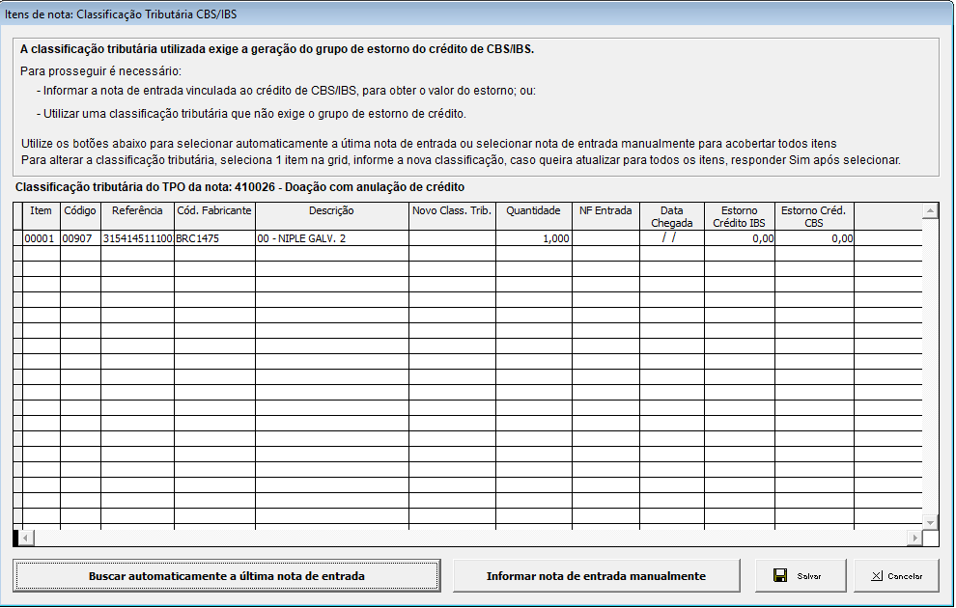Click the Salvar floppy disk icon

pos(779,576)
